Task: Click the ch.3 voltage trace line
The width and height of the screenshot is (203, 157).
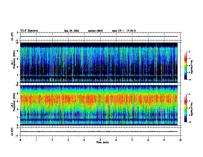Action: (x=99, y=132)
